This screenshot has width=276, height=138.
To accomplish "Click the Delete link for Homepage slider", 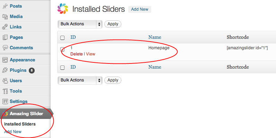I will pos(77,54).
